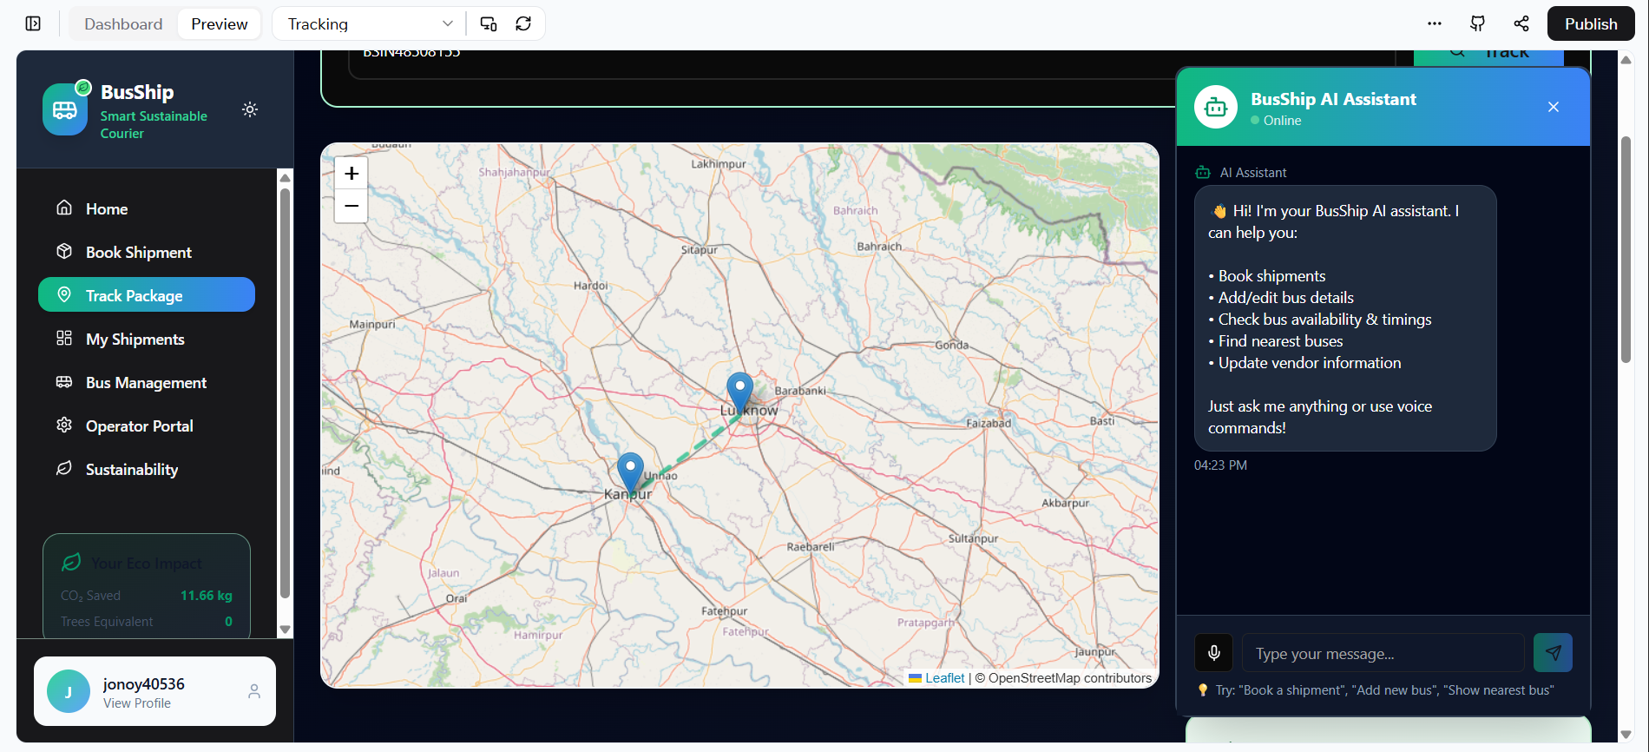1649x752 pixels.
Task: Click the Lucknow map marker
Action: coord(739,392)
